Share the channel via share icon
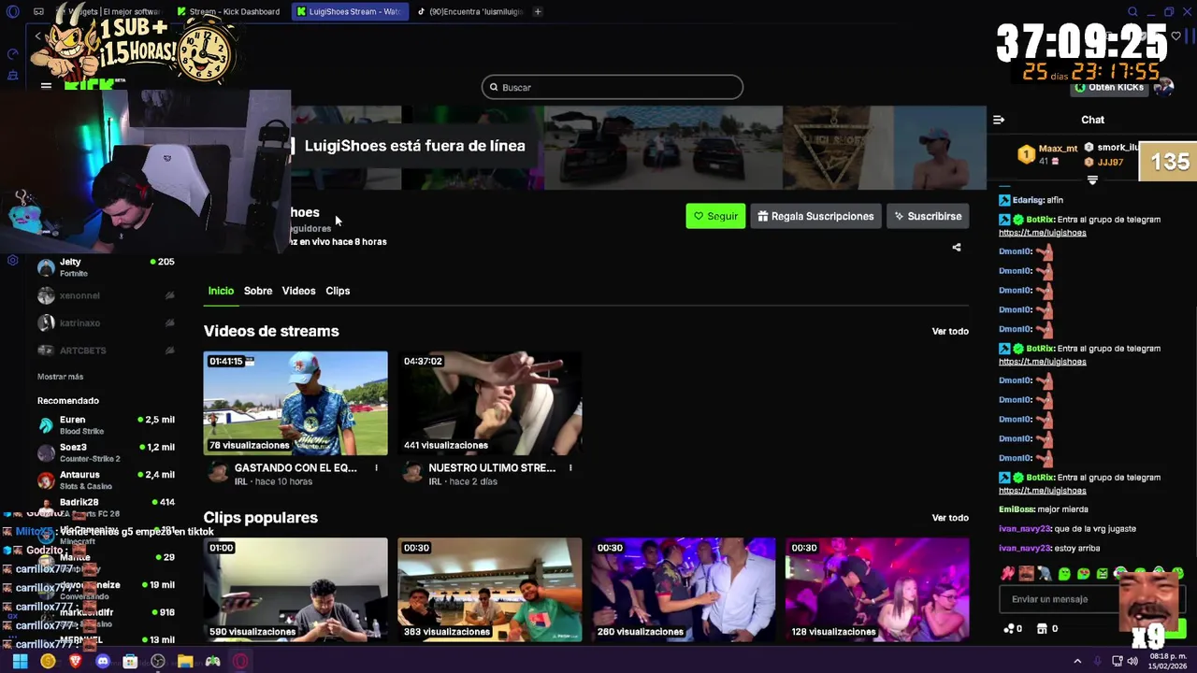1197x673 pixels. [x=956, y=248]
